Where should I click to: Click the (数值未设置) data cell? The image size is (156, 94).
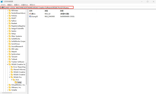point(64,14)
